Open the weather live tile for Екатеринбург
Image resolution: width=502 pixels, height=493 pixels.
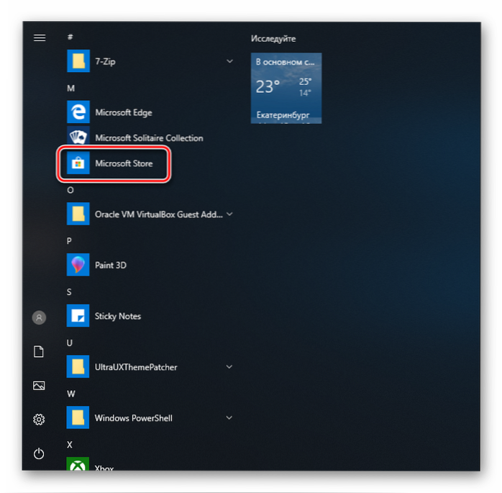286,88
